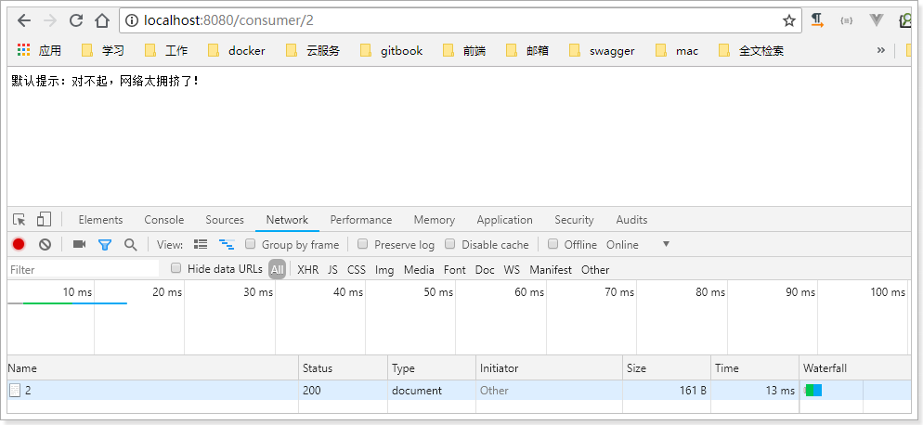The width and height of the screenshot is (923, 425).
Task: Open network search magnifier
Action: coord(130,244)
